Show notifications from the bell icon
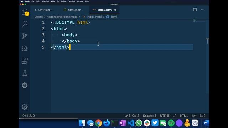The width and height of the screenshot is (228, 128). [x=202, y=116]
